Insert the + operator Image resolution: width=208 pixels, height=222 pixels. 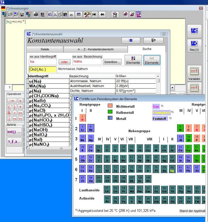[20, 101]
